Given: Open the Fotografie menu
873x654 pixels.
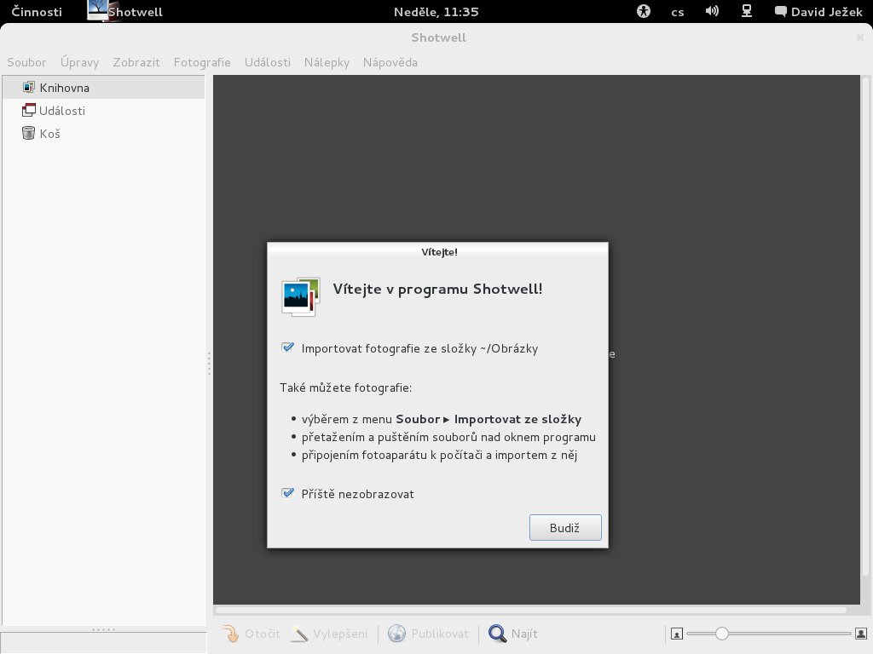Looking at the screenshot, I should 202,62.
